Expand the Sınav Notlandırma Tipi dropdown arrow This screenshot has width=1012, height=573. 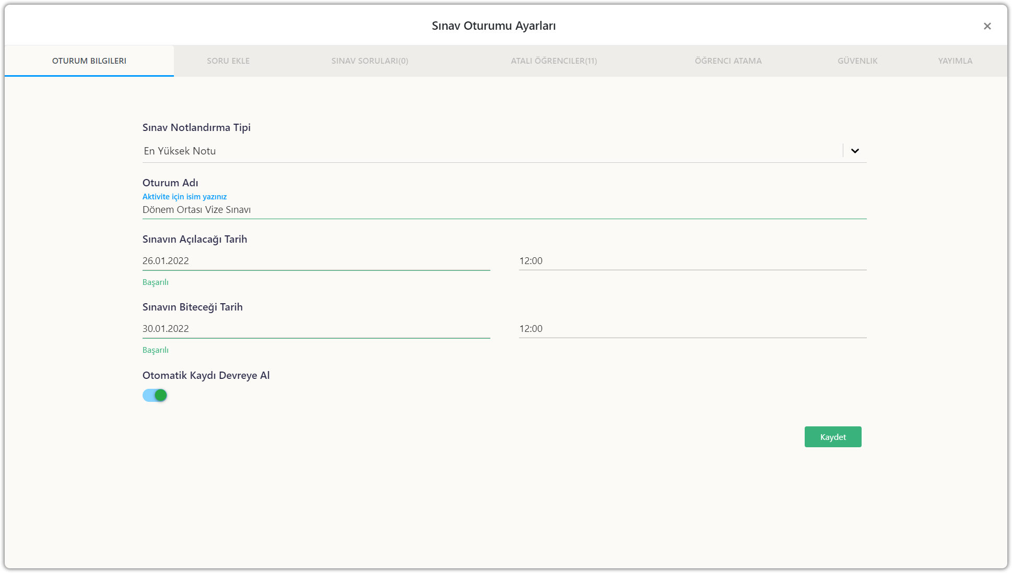855,151
